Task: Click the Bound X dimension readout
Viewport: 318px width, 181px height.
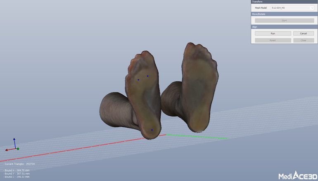Action: click(x=17, y=170)
